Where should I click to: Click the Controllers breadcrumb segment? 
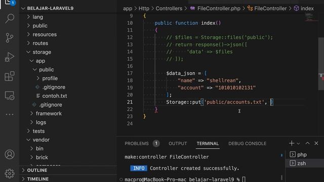pyautogui.click(x=169, y=9)
